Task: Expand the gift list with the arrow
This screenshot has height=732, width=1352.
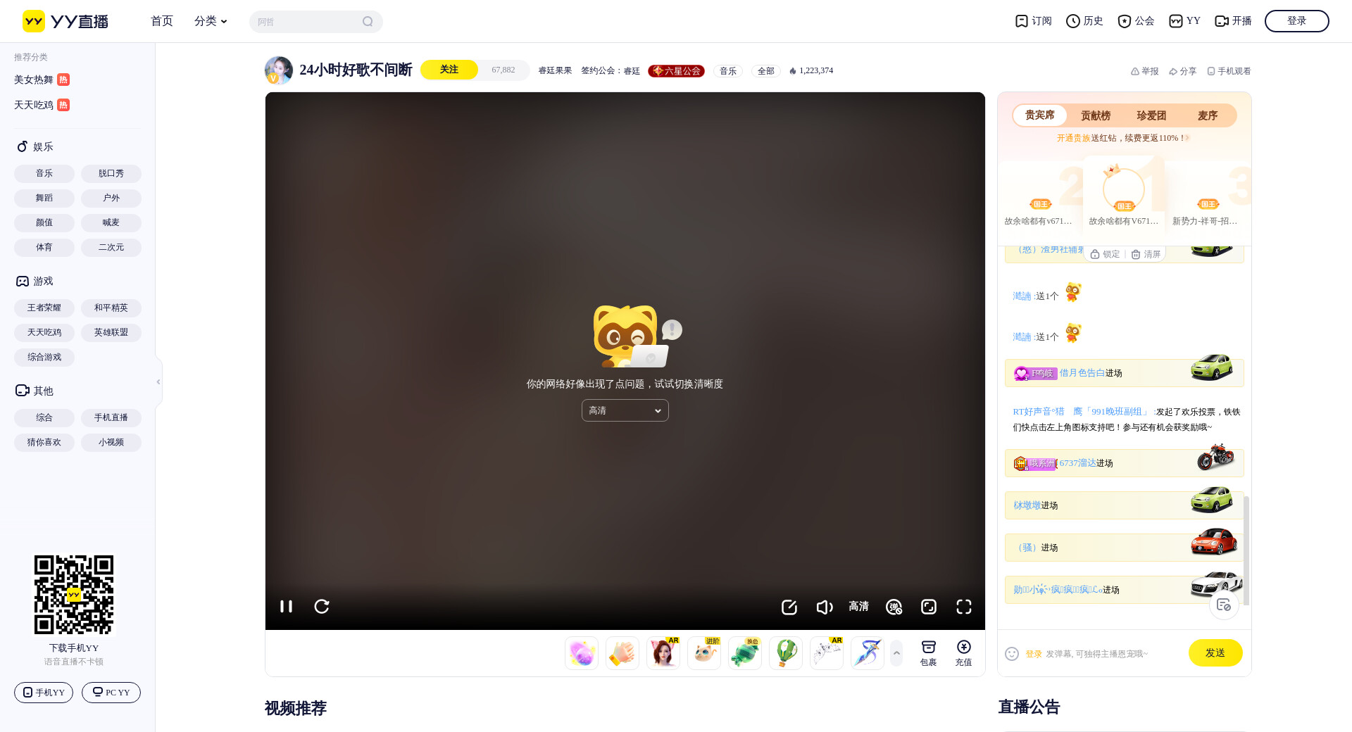Action: 896,653
